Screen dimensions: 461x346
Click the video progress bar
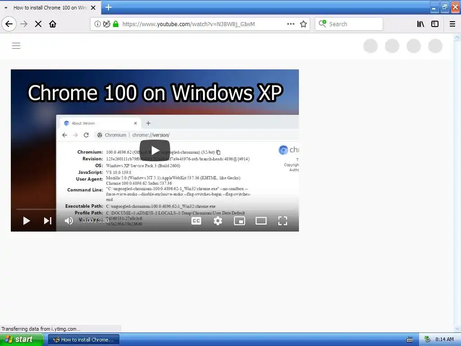(x=155, y=209)
